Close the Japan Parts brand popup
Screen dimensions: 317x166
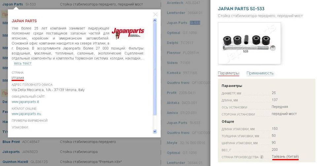tap(155, 14)
